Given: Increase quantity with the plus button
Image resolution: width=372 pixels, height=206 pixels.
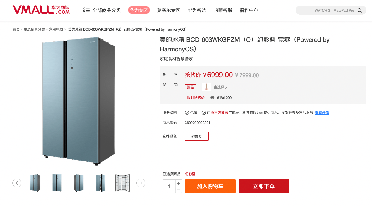Looking at the screenshot, I should tap(178, 183).
